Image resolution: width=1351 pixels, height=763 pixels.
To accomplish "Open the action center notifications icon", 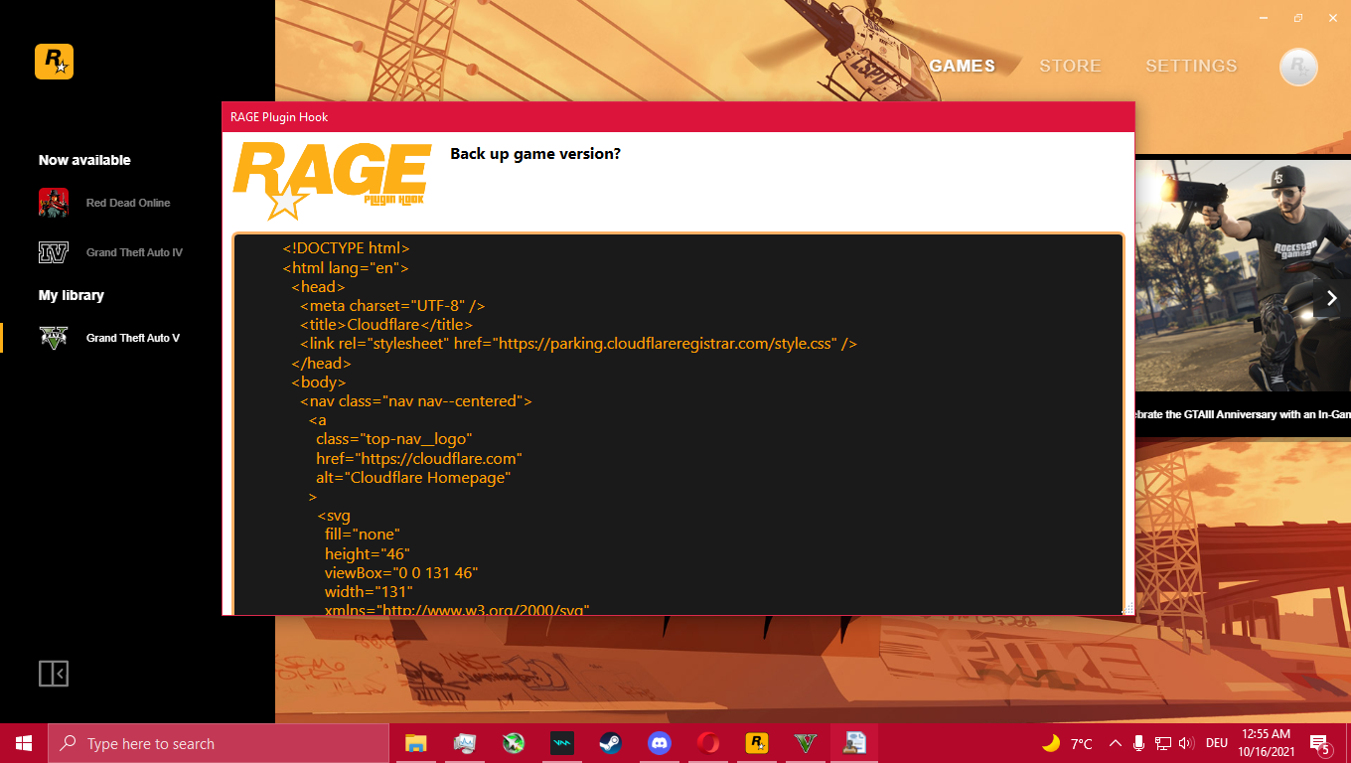I will [x=1321, y=743].
